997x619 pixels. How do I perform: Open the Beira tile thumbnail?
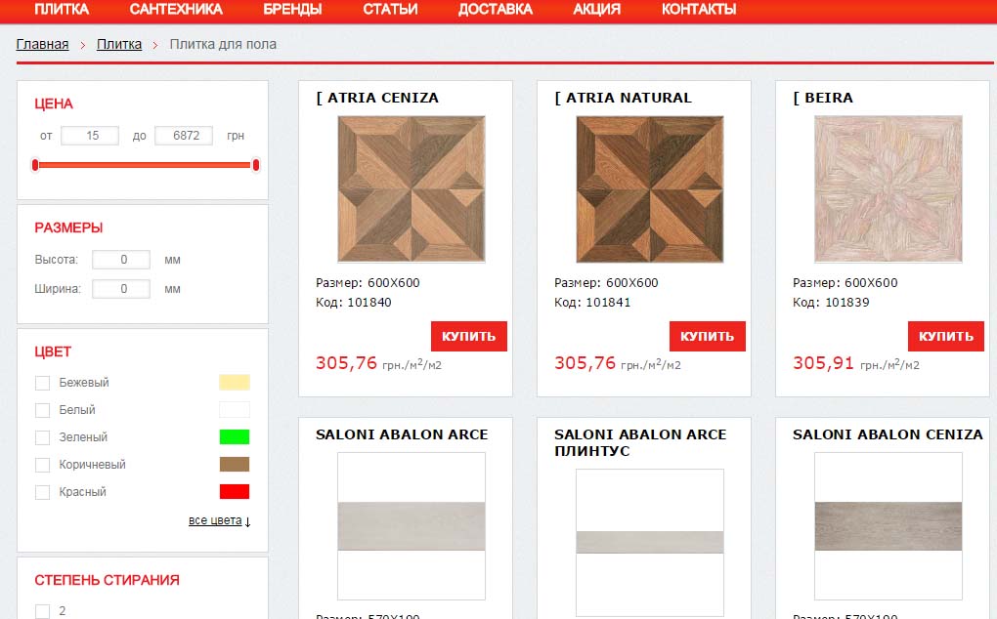pyautogui.click(x=889, y=189)
